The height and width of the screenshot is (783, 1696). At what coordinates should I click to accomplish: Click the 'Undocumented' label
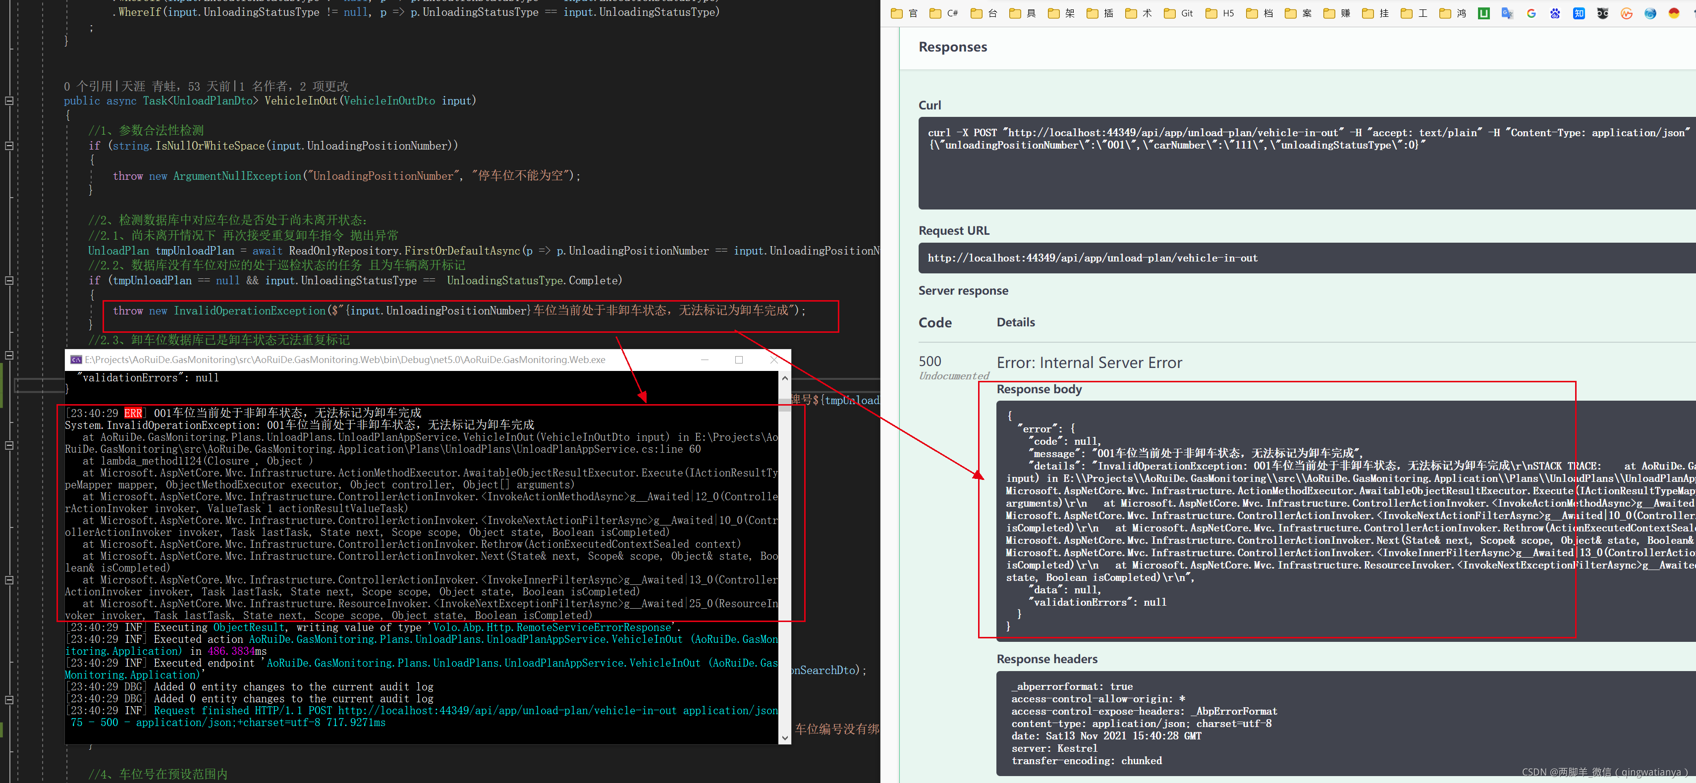tap(953, 376)
